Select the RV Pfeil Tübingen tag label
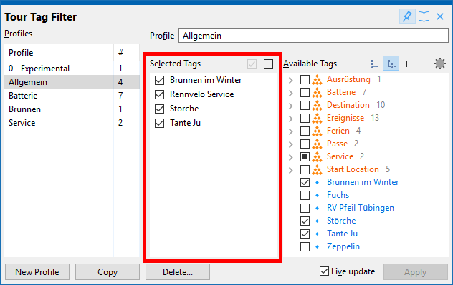This screenshot has height=285, width=453. pos(361,208)
